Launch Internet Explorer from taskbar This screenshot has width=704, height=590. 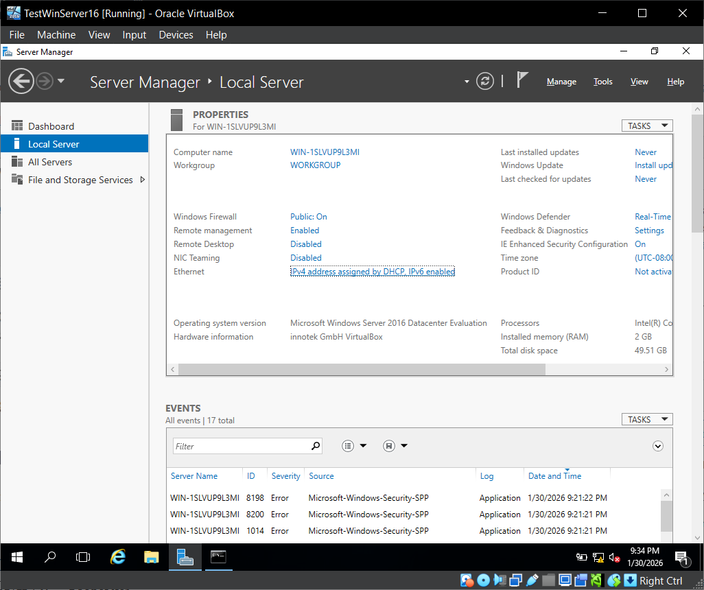[x=118, y=557]
